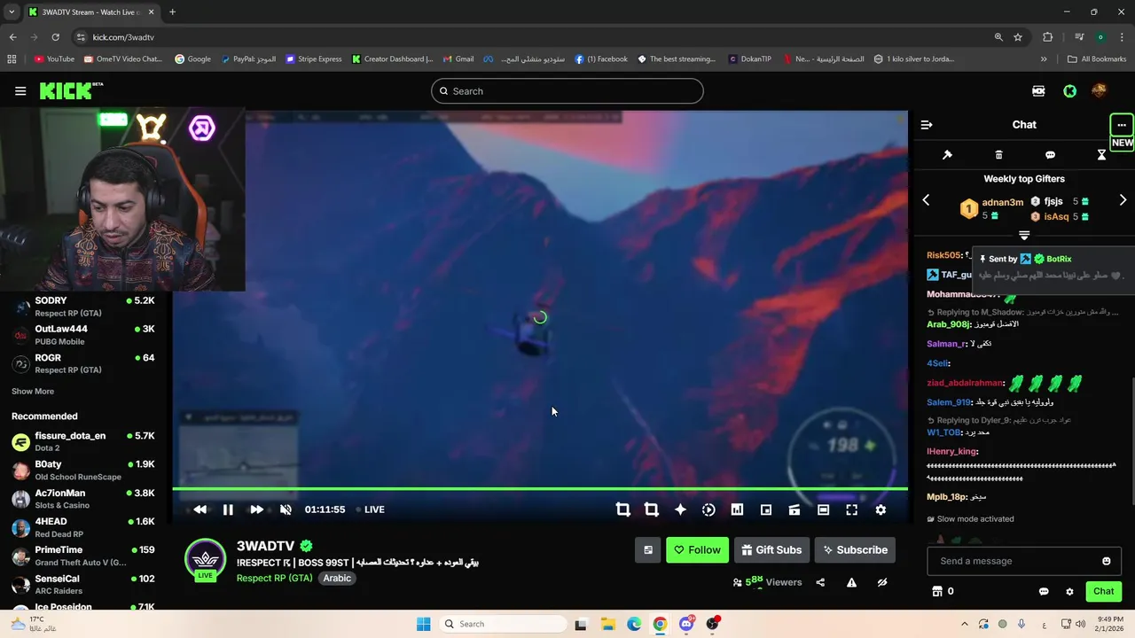Report the stream with warning icon
1135x638 pixels.
(851, 582)
